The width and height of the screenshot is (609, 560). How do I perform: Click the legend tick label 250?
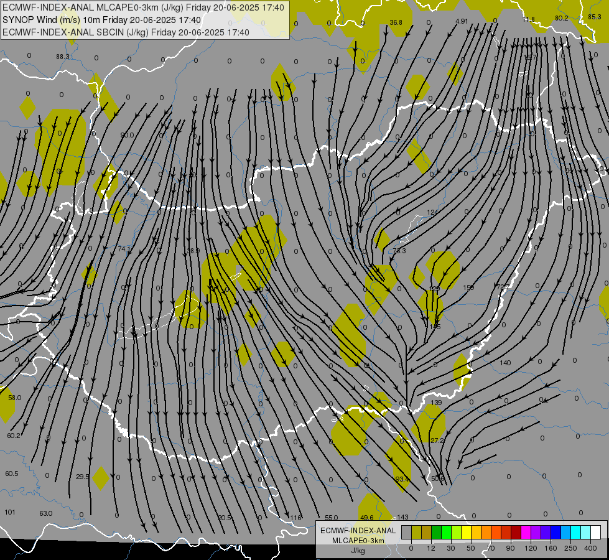pyautogui.click(x=570, y=548)
